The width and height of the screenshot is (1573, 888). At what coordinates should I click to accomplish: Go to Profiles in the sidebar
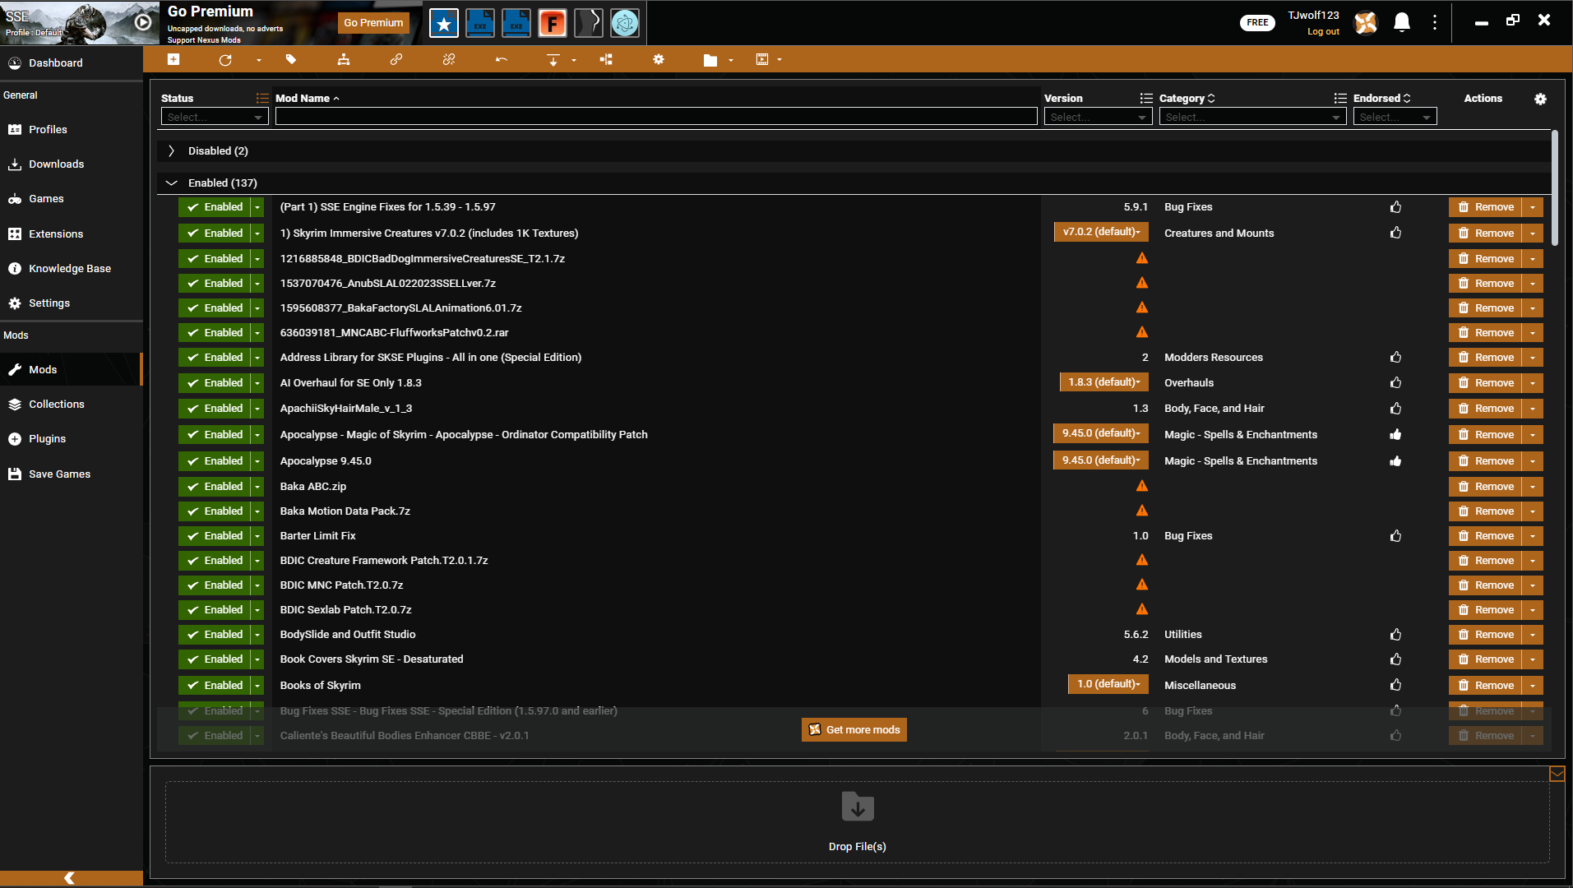72,130
